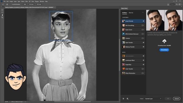Enable the Super Zoom filter toggle
Image resolution: width=183 pixels, height=103 pixels.
[143, 30]
